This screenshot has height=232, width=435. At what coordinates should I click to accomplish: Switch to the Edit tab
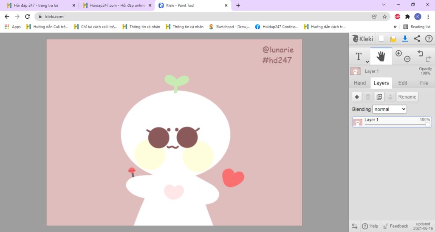(403, 83)
